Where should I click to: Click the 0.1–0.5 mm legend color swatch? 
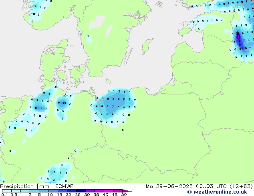7,191
